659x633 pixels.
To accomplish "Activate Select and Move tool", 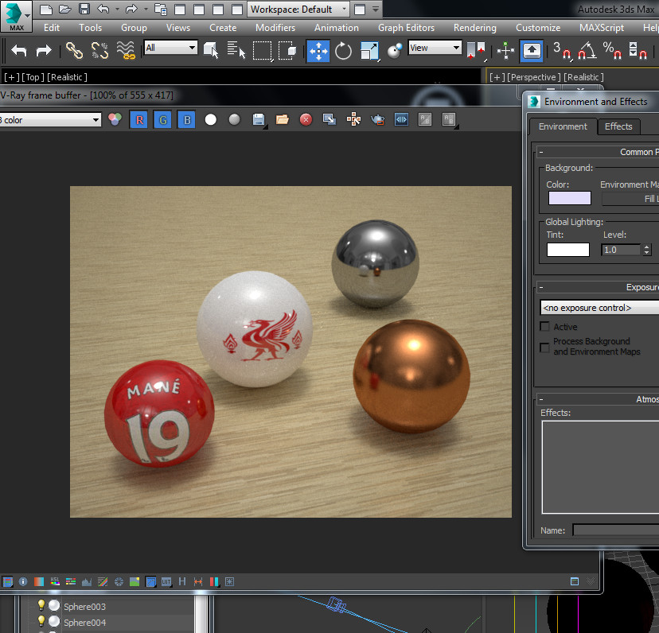I will tap(318, 51).
